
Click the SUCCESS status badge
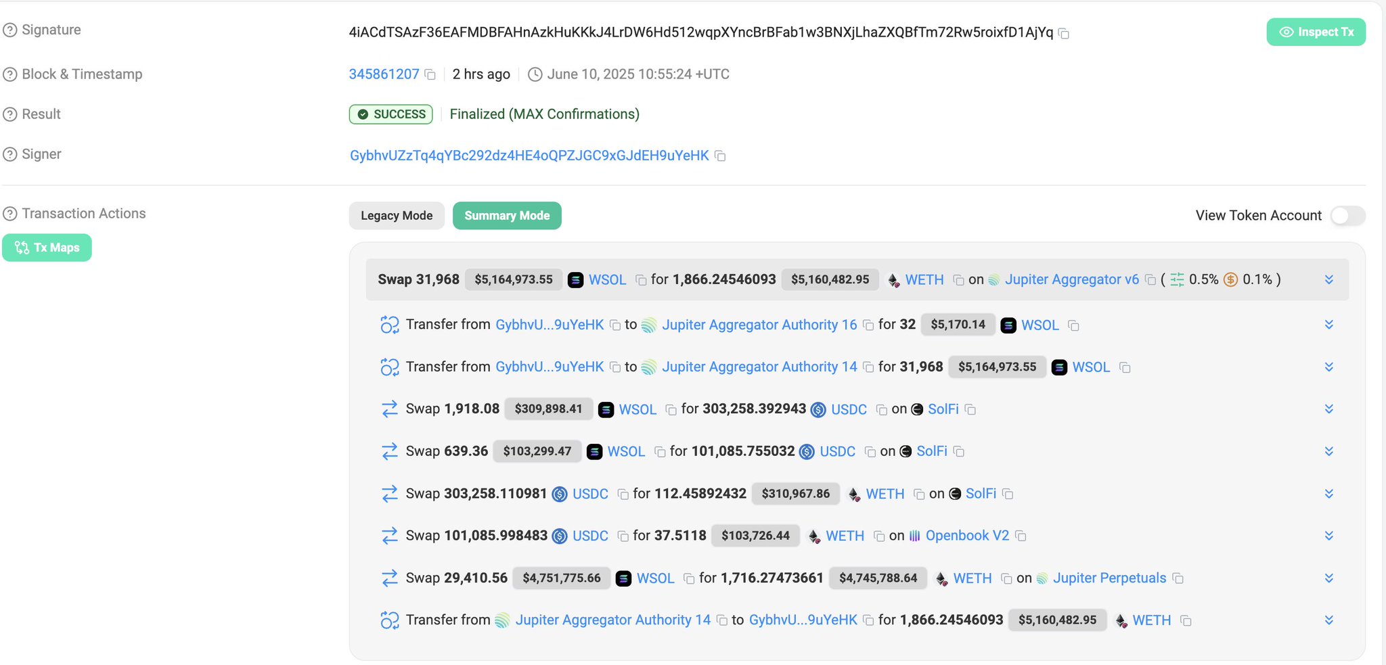(391, 114)
